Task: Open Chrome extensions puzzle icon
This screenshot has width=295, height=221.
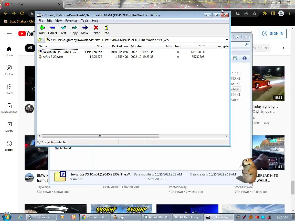Action: pyautogui.click(x=265, y=13)
